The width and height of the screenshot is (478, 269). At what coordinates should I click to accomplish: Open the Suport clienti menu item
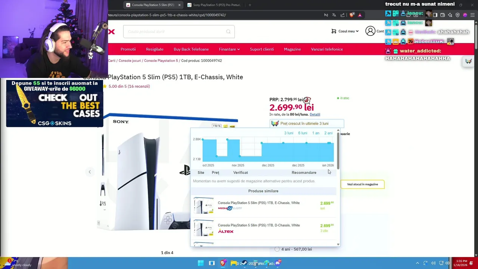pos(262,49)
